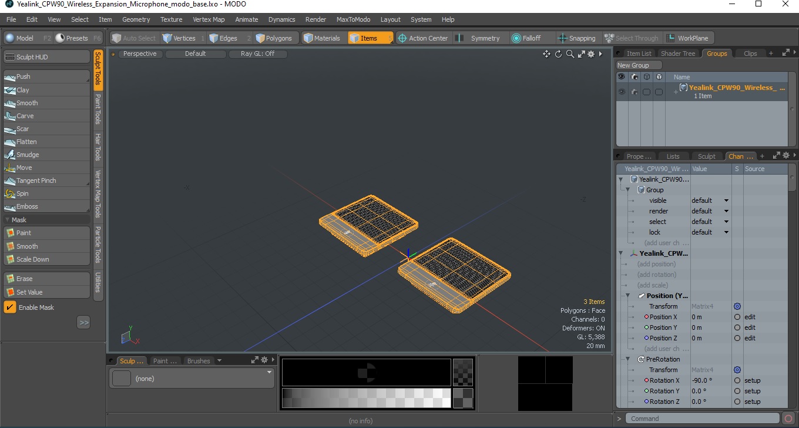Select the Smudge sculpt tool
This screenshot has height=428, width=799.
click(x=47, y=155)
